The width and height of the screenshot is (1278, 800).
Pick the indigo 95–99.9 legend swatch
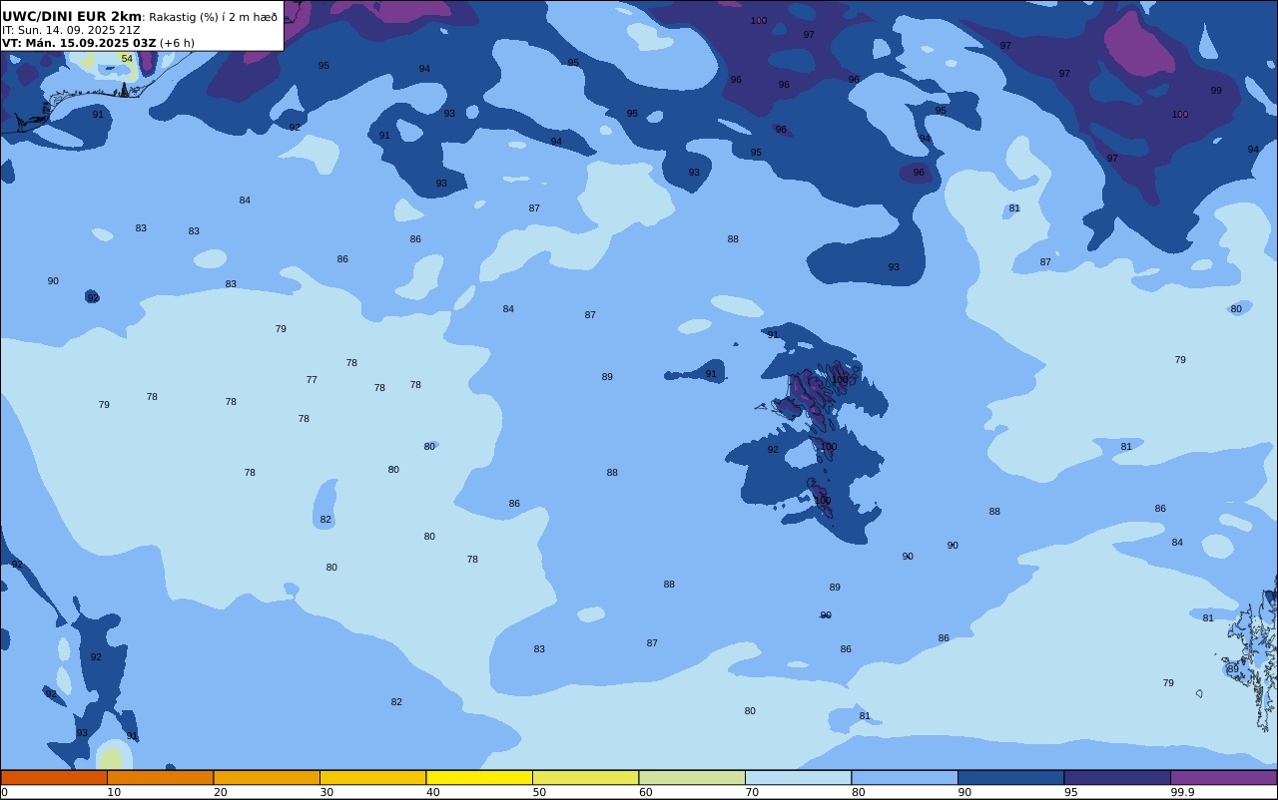1117,777
